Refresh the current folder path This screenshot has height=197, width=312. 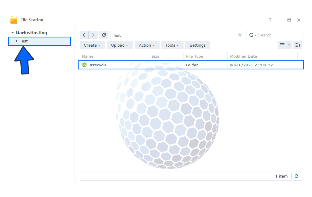coord(104,35)
